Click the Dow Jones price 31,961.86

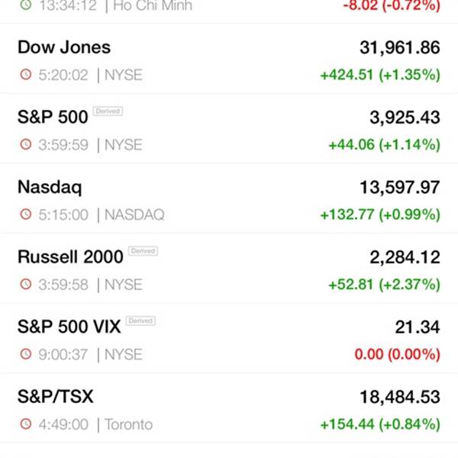click(400, 47)
